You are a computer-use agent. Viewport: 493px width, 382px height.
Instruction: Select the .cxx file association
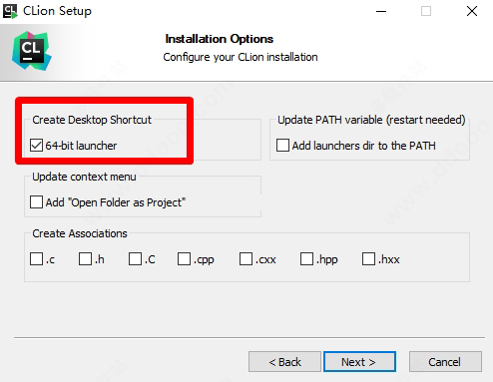246,259
